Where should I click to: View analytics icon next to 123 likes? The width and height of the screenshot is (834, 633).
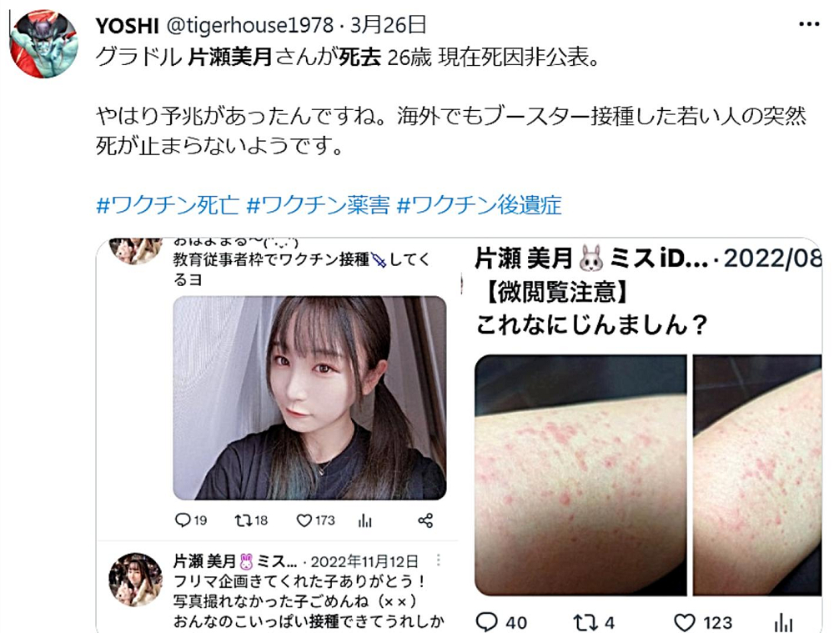pos(783,622)
